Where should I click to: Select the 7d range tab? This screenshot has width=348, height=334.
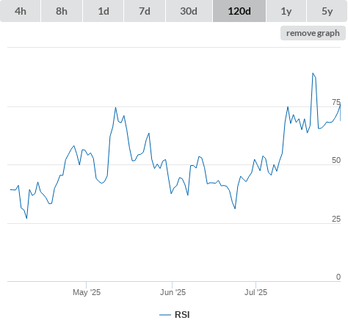[x=145, y=11]
